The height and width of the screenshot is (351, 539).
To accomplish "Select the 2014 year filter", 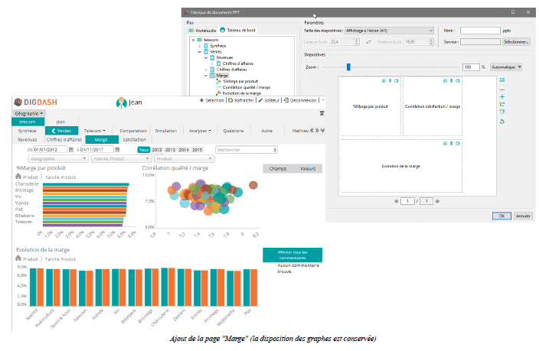I will click(184, 150).
